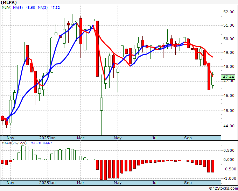The image size is (238, 191).
Task: Click the 0.000 MACD axis label
Action: (229, 160)
